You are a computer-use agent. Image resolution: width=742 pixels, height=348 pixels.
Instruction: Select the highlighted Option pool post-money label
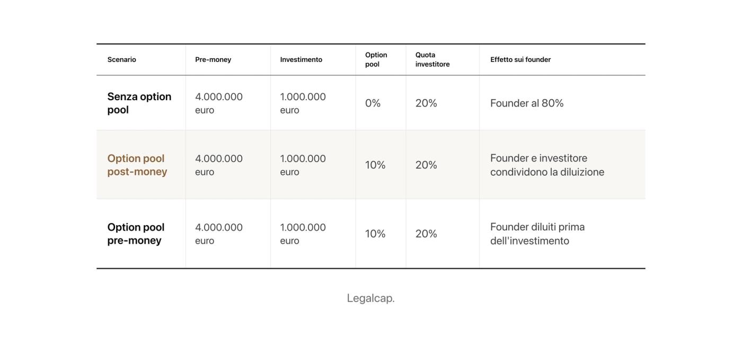[137, 165]
